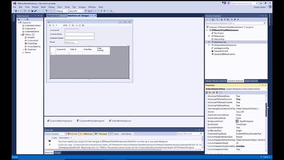The height and width of the screenshot is (160, 284).
Task: Toggle the 3 Warnings filter
Action: pyautogui.click(x=86, y=134)
